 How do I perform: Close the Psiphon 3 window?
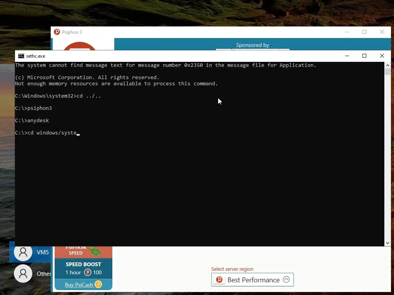[382, 32]
